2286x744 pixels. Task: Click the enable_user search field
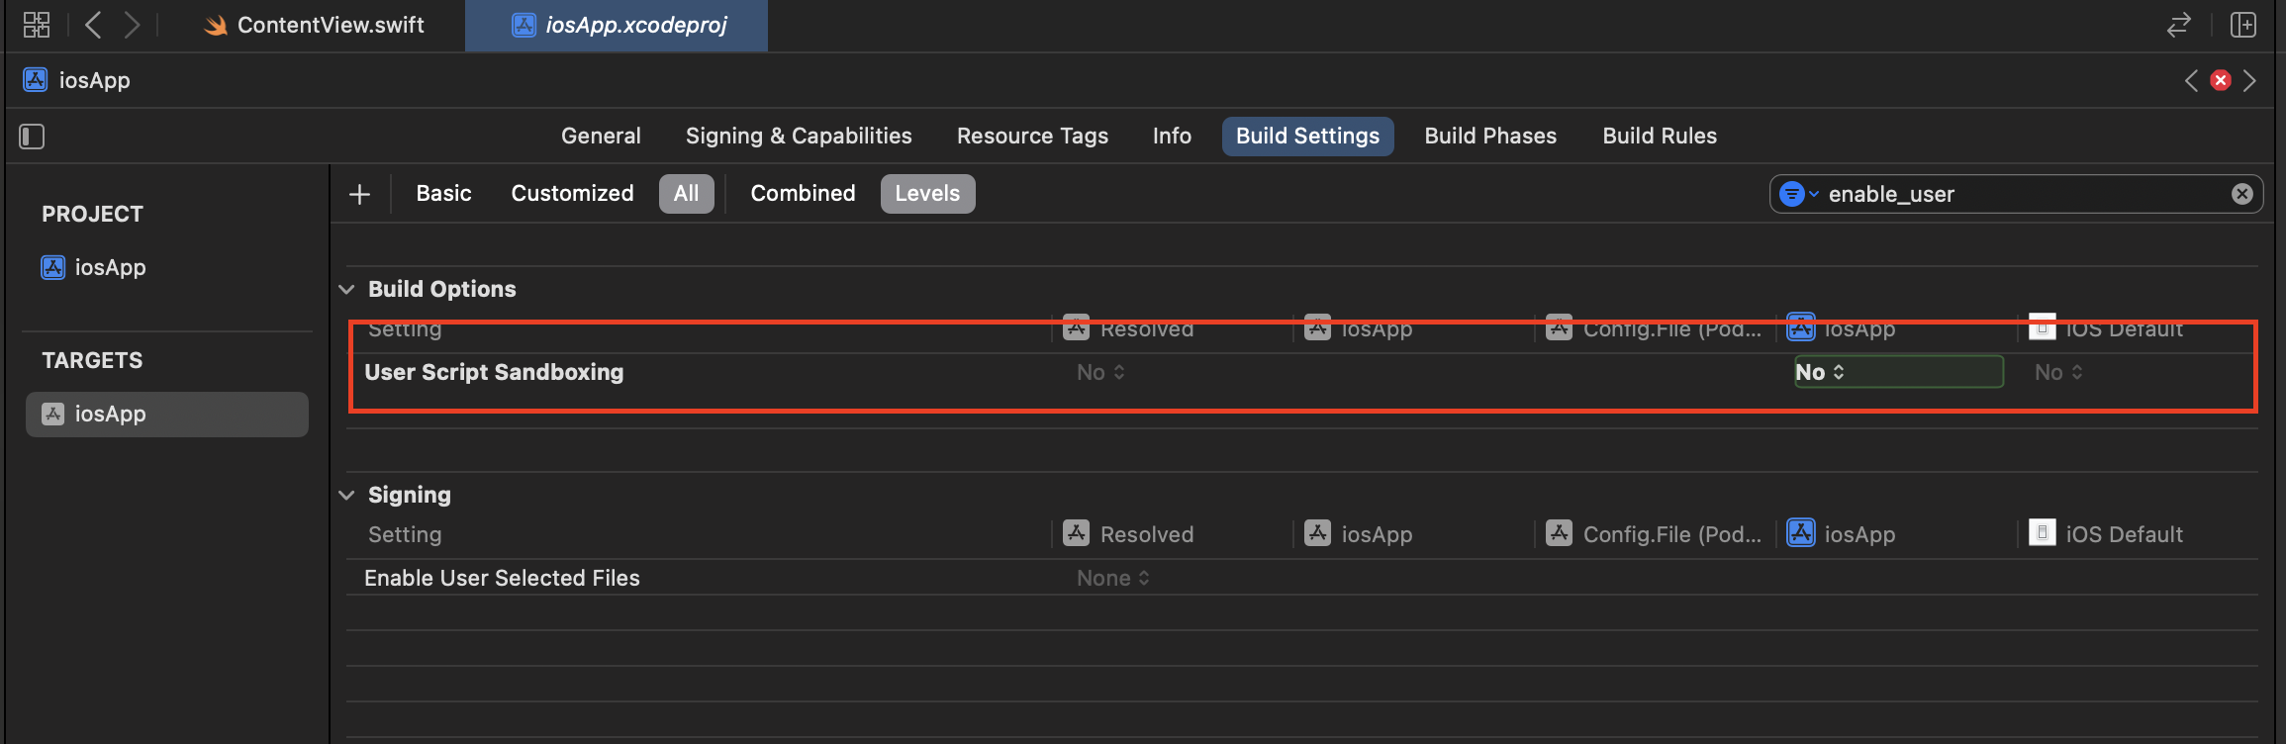pos(2019,194)
